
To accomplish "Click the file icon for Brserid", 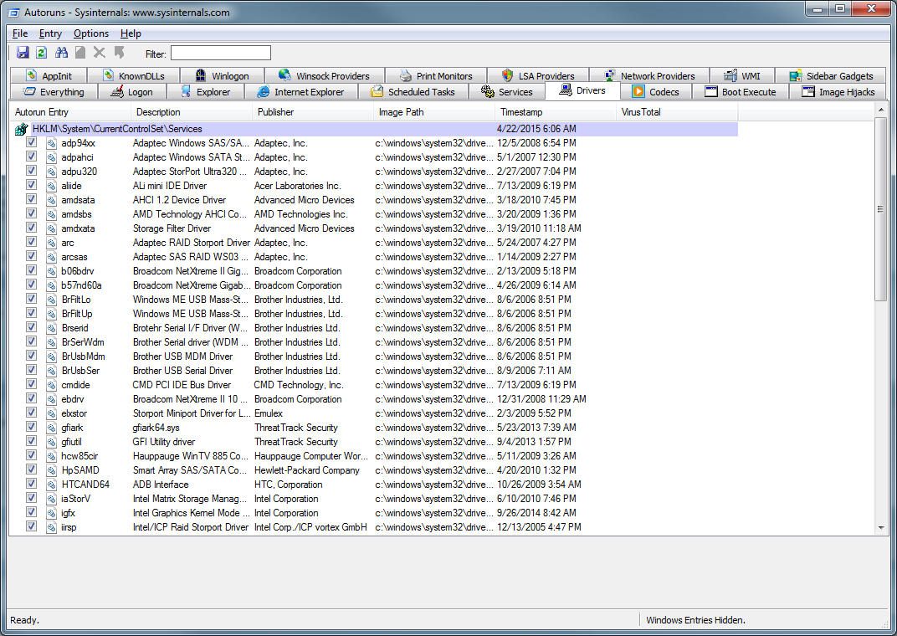I will click(52, 328).
